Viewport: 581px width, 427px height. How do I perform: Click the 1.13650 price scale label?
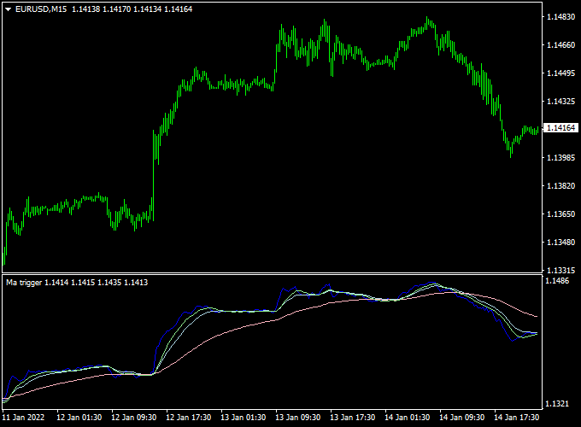(561, 214)
